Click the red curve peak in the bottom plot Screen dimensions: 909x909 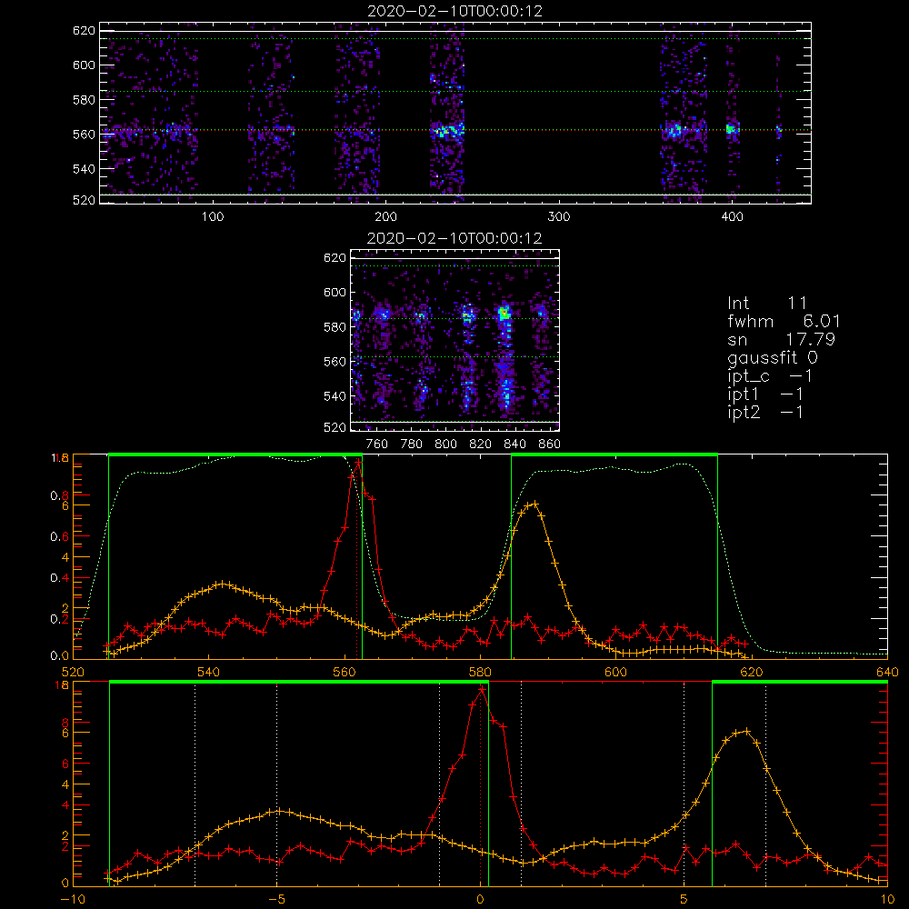pyautogui.click(x=481, y=689)
